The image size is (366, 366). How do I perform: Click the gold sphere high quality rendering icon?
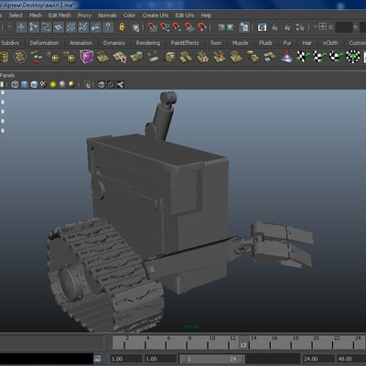(x=71, y=84)
